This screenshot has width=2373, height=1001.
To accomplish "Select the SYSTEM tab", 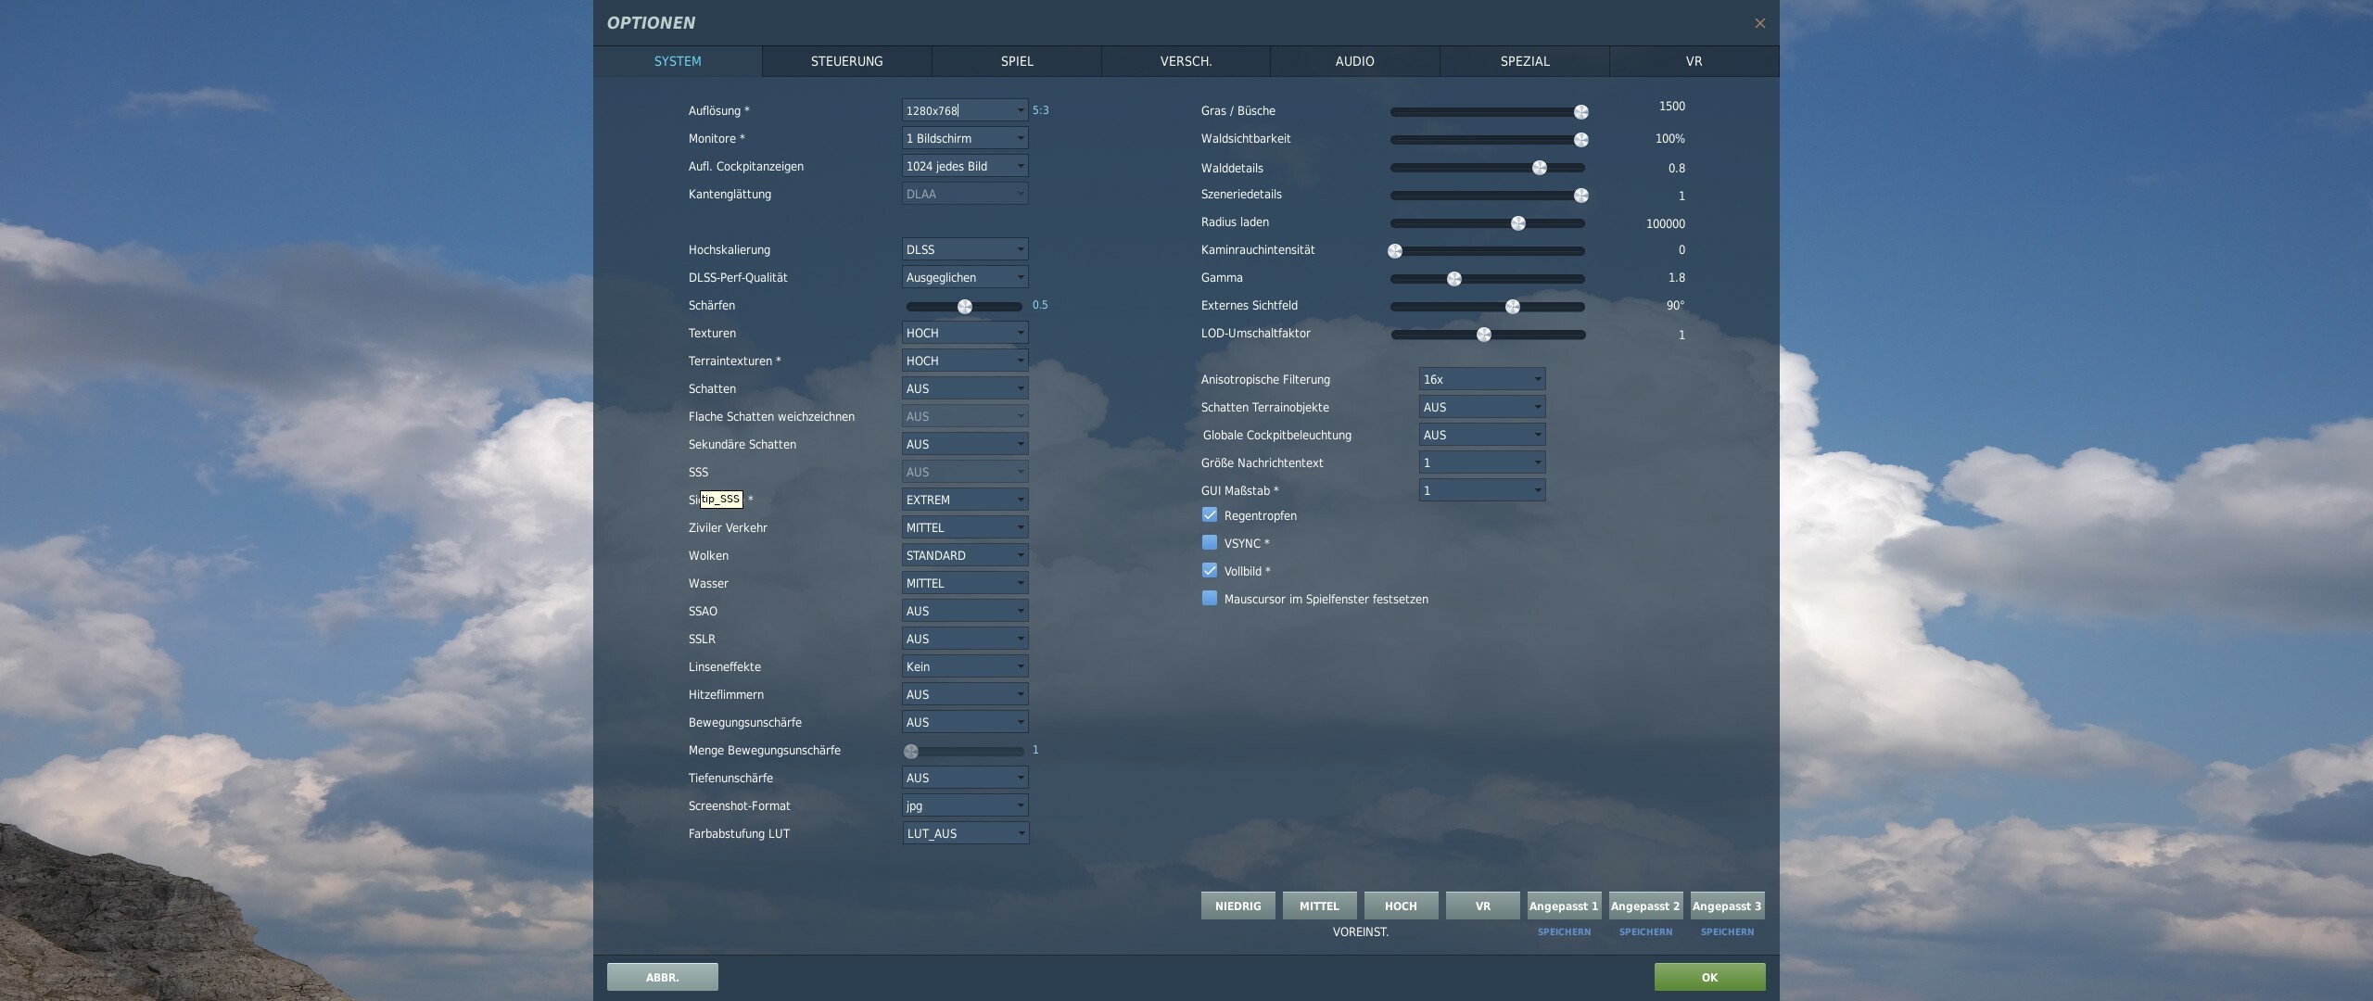I will tap(678, 61).
